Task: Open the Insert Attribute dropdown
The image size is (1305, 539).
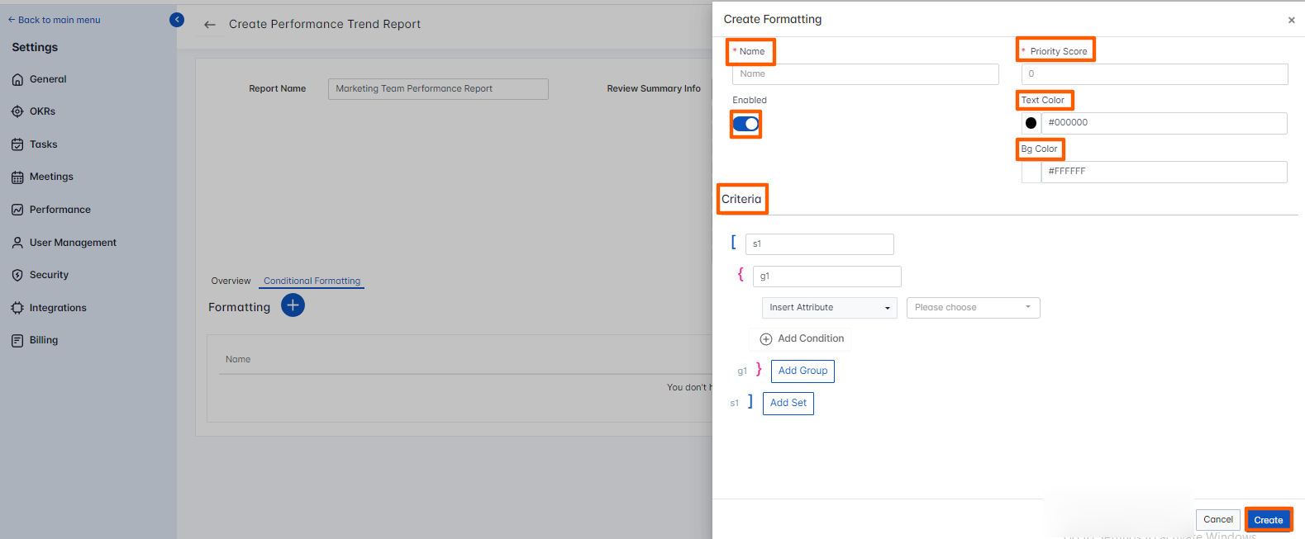Action: click(829, 308)
